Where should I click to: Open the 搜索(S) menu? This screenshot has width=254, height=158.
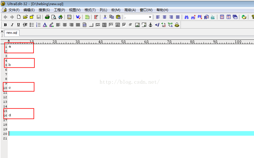[44, 10]
